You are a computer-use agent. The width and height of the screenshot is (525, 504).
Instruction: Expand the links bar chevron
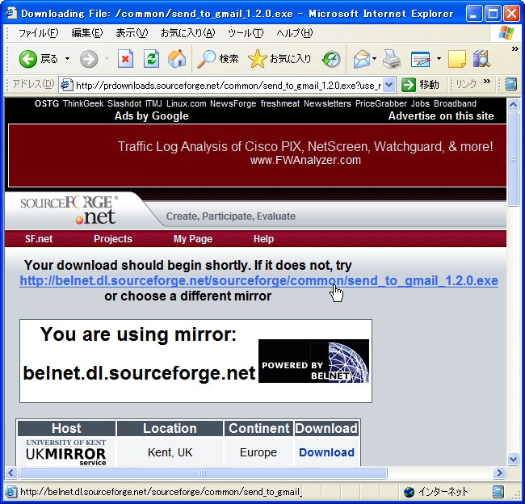coord(487,81)
